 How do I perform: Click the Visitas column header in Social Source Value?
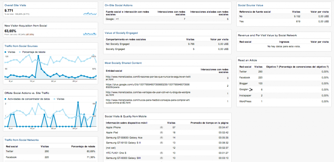point(296,11)
